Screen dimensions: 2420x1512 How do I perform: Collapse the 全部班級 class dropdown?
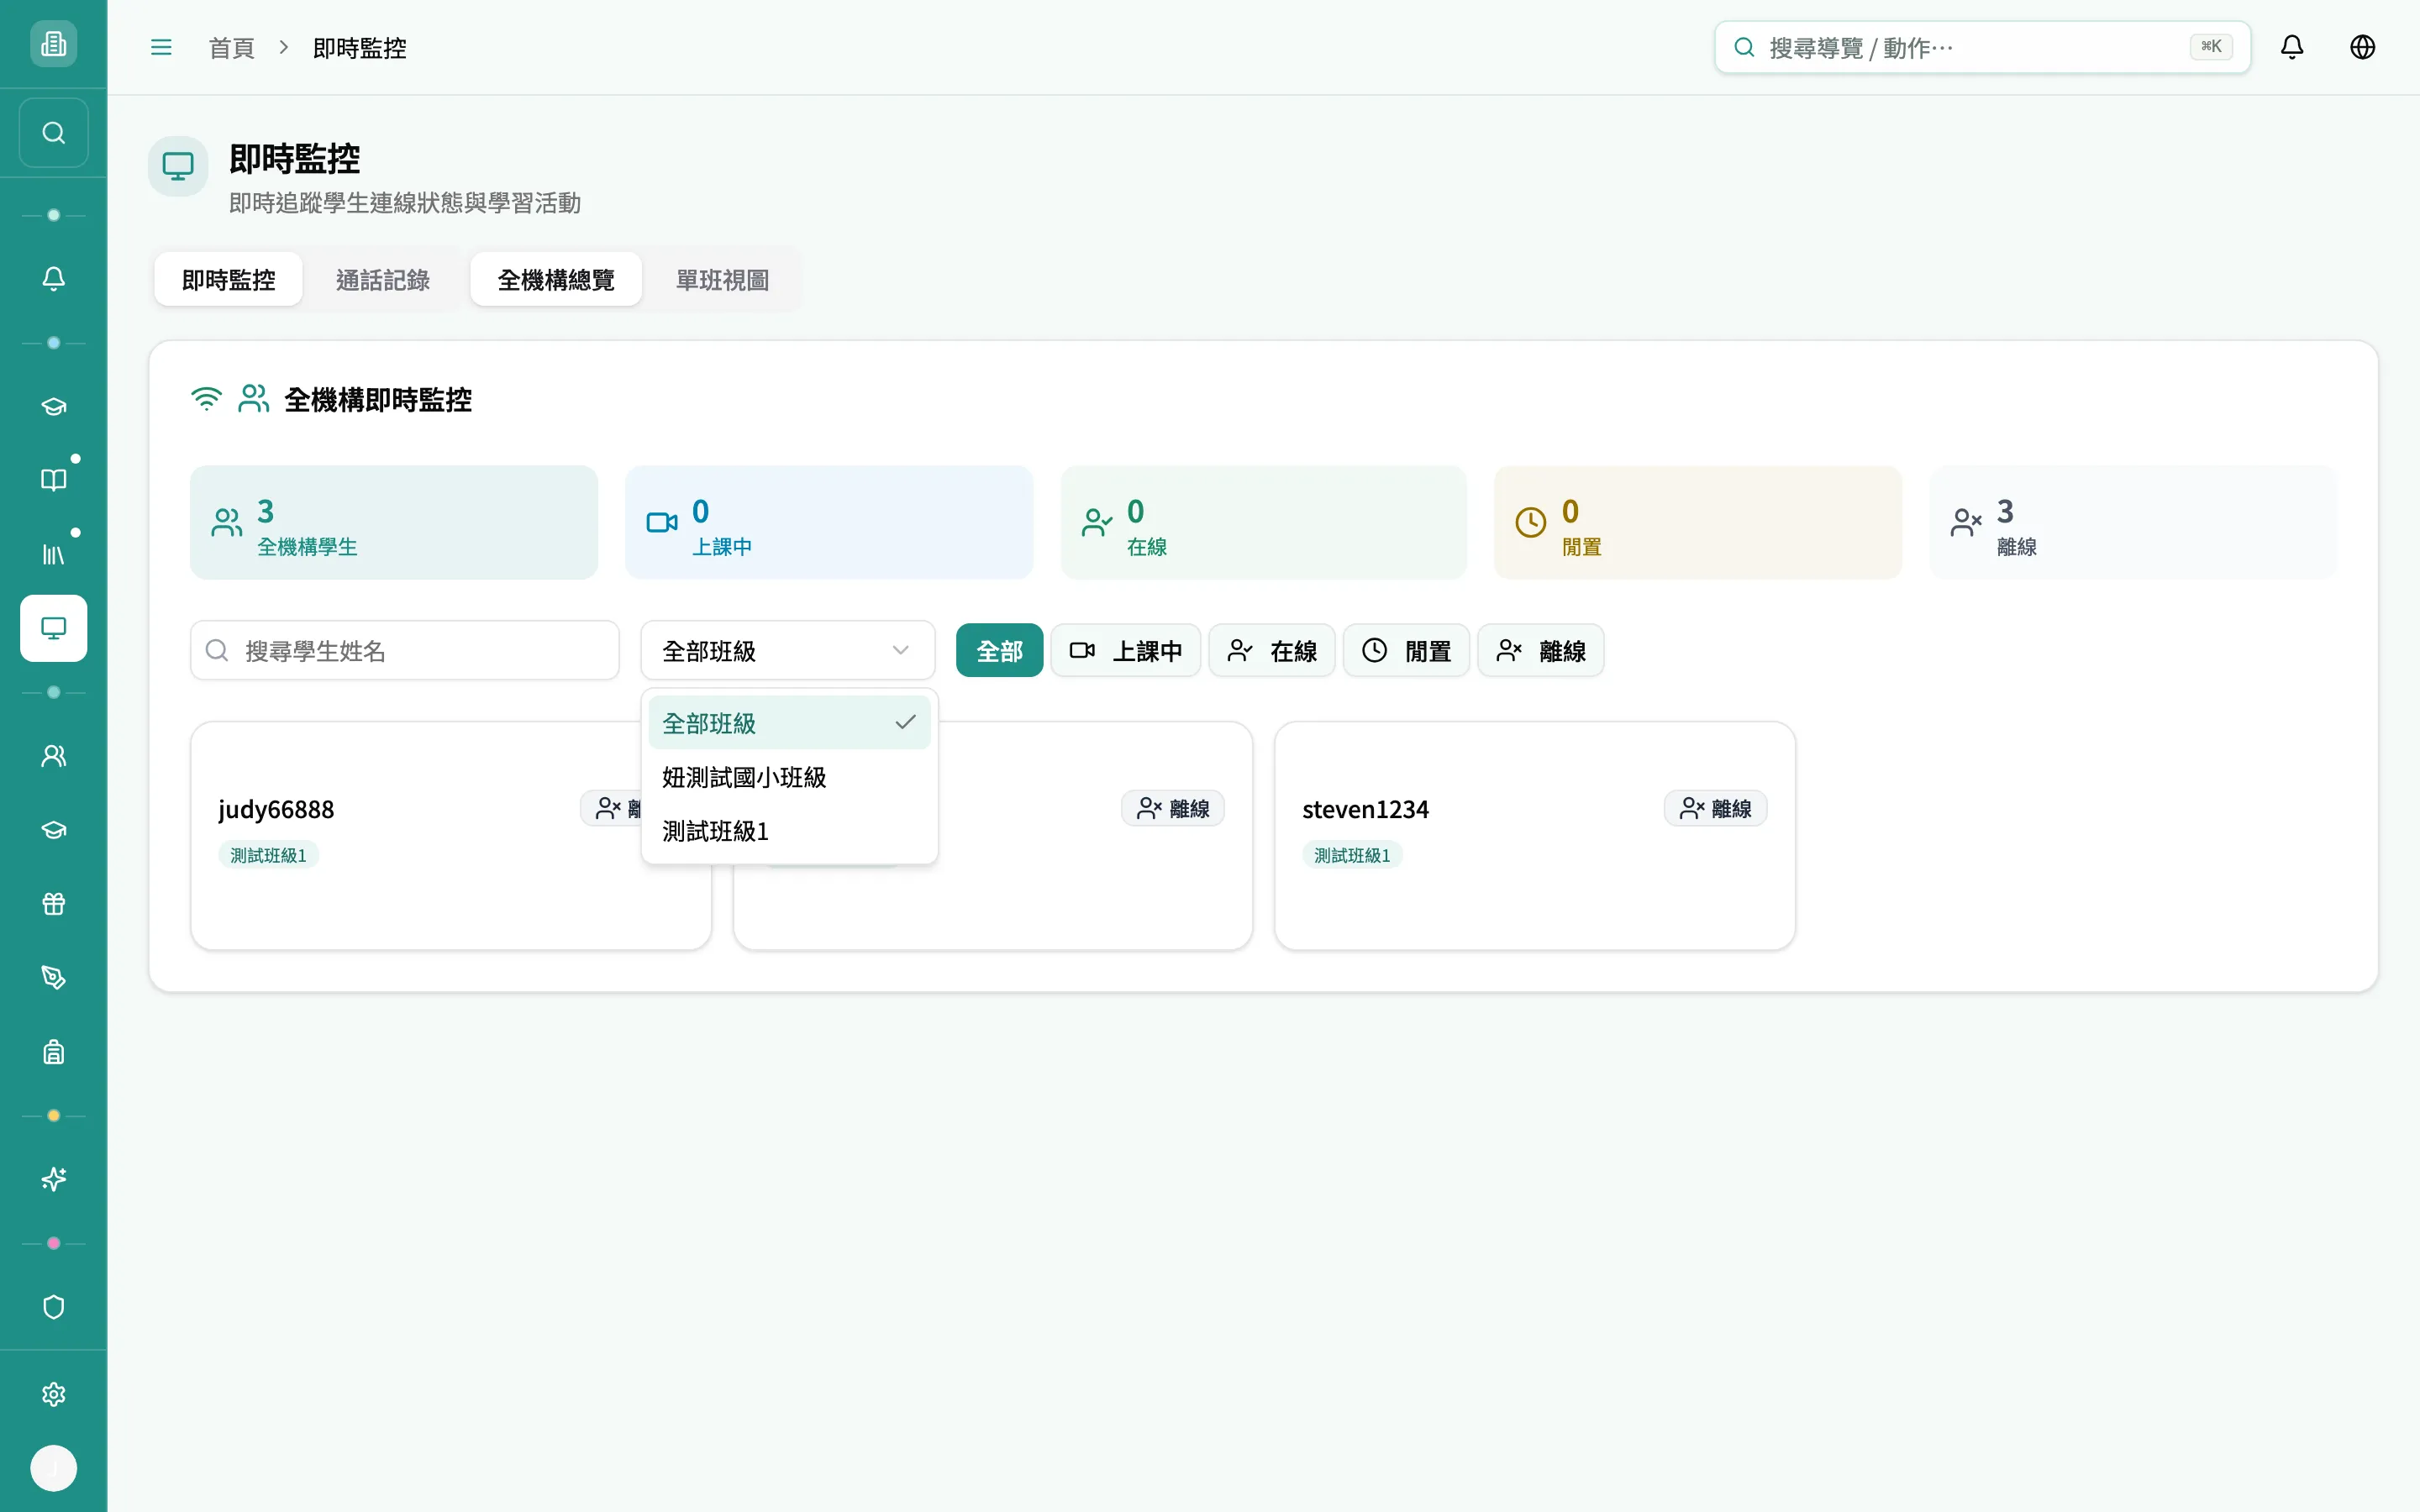pyautogui.click(x=788, y=651)
